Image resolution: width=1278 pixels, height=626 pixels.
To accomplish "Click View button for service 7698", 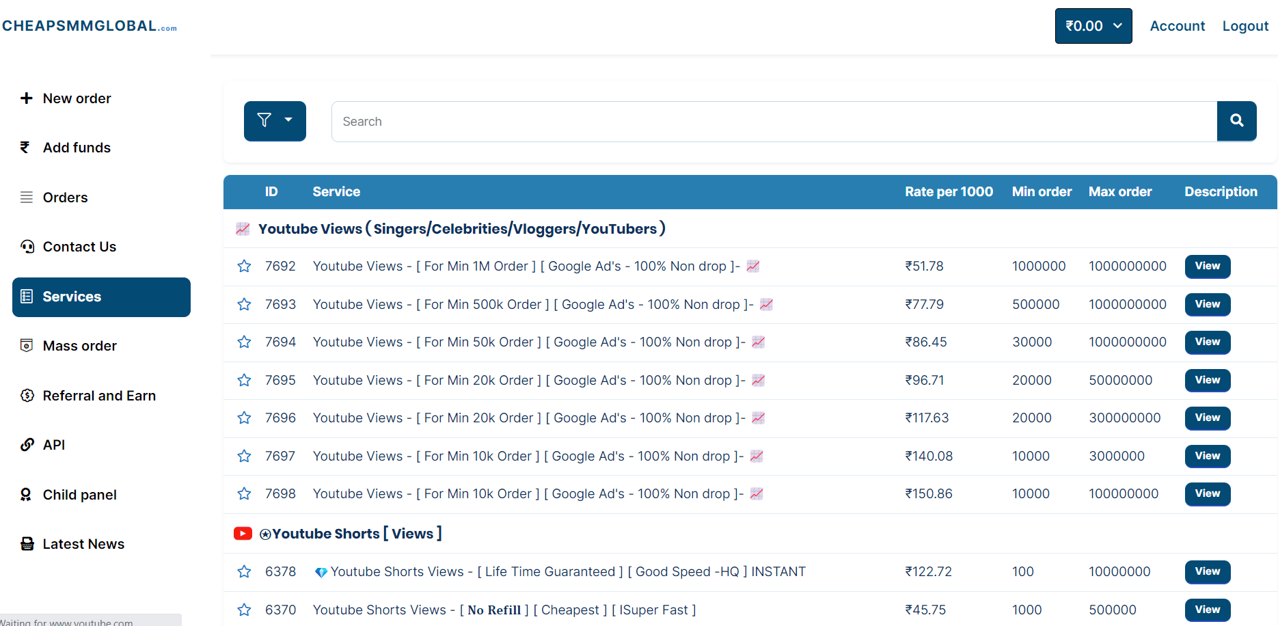I will tap(1207, 493).
